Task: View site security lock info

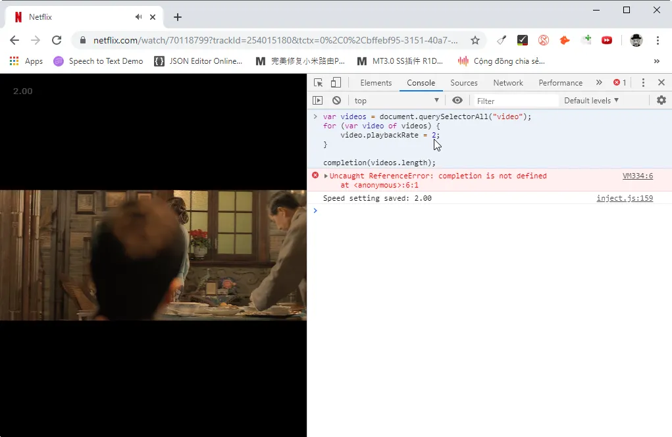Action: click(x=83, y=40)
